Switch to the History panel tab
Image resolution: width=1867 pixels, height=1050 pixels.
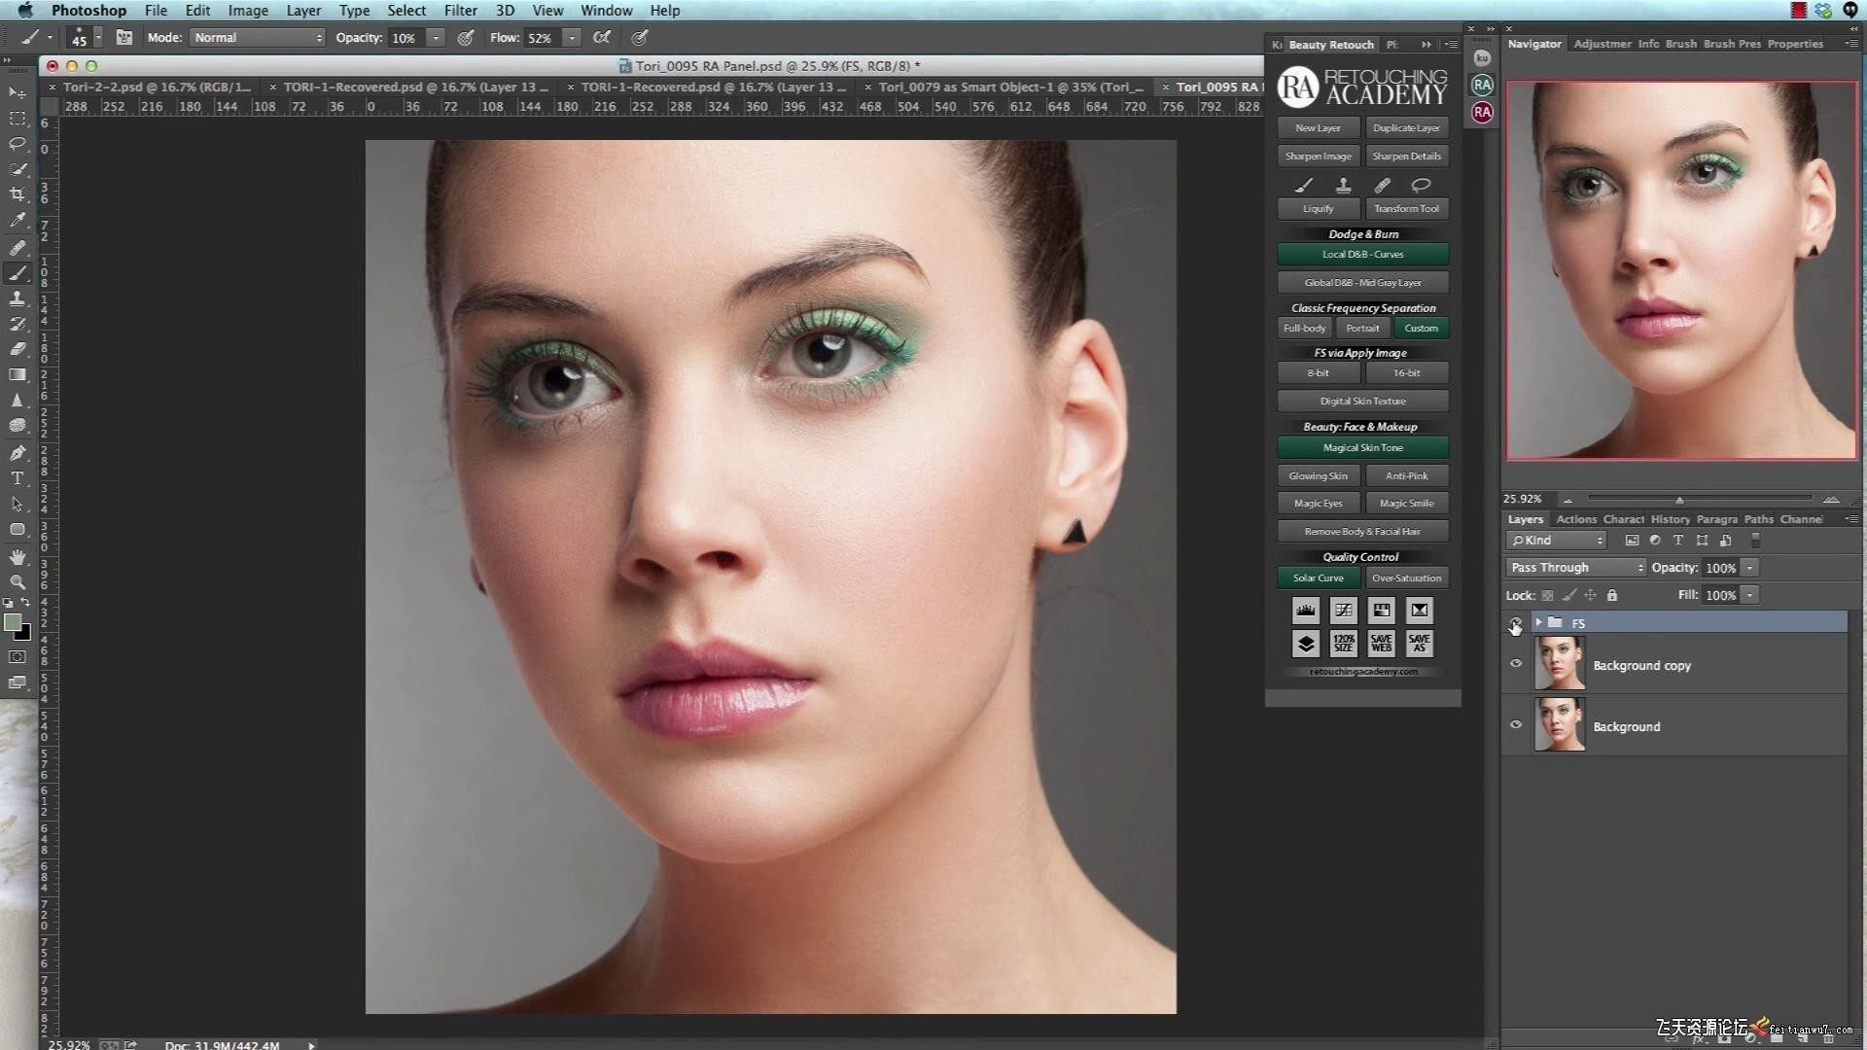pos(1670,519)
